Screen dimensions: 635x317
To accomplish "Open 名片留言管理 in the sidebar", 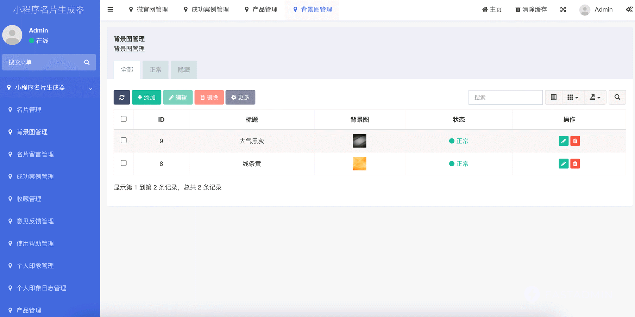I will click(34, 154).
